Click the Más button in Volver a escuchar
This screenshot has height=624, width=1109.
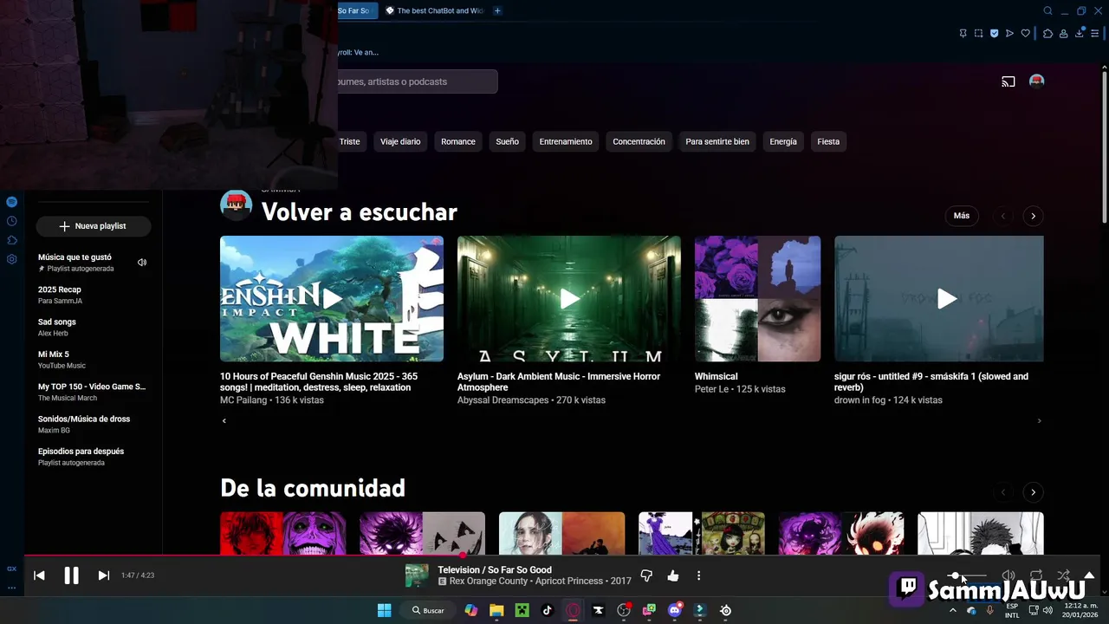click(962, 216)
